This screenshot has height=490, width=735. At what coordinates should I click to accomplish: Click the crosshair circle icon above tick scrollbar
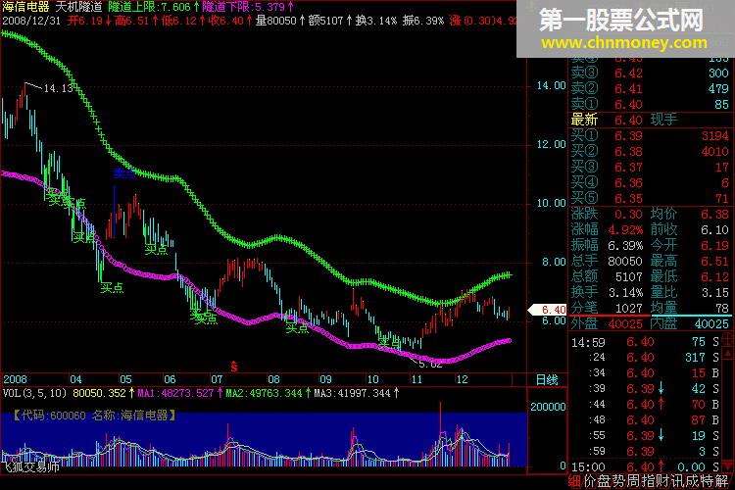pos(729,338)
